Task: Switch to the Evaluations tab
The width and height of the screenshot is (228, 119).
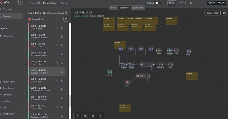Action: [x=138, y=8]
